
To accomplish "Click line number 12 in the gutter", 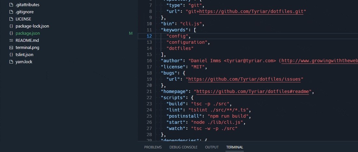I will click(149, 36).
